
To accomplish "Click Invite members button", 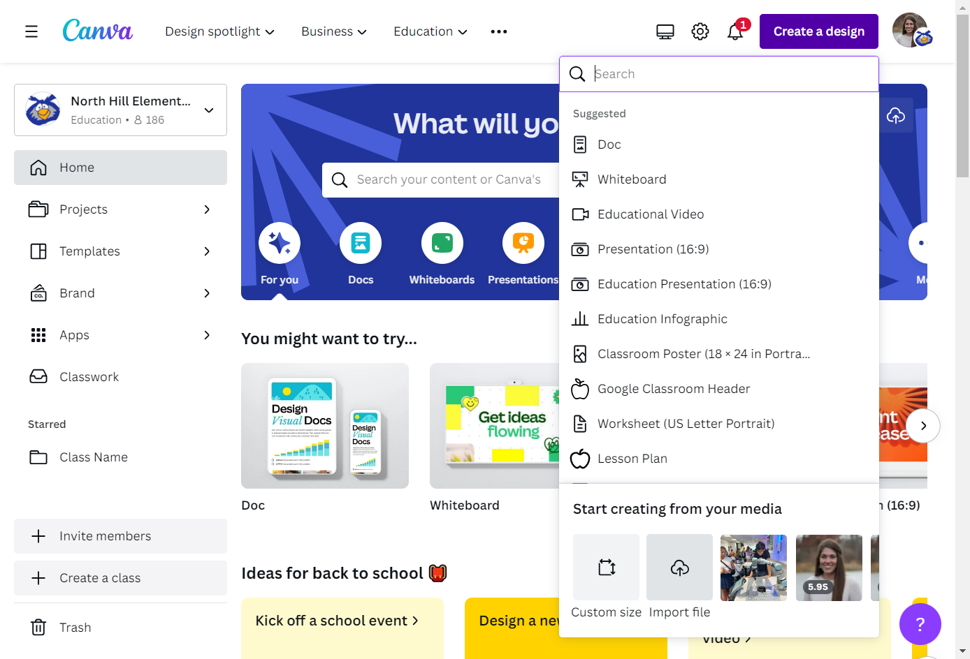I will 120,536.
